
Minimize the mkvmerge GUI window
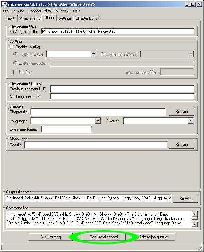coord(187,4)
